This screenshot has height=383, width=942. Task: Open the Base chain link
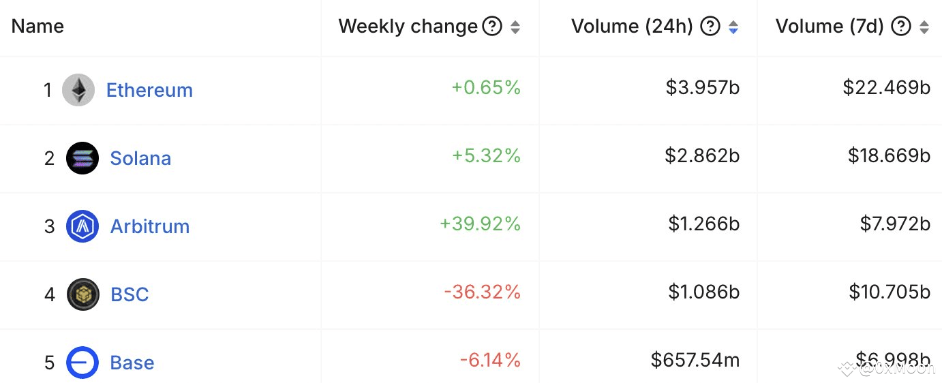pyautogui.click(x=132, y=363)
